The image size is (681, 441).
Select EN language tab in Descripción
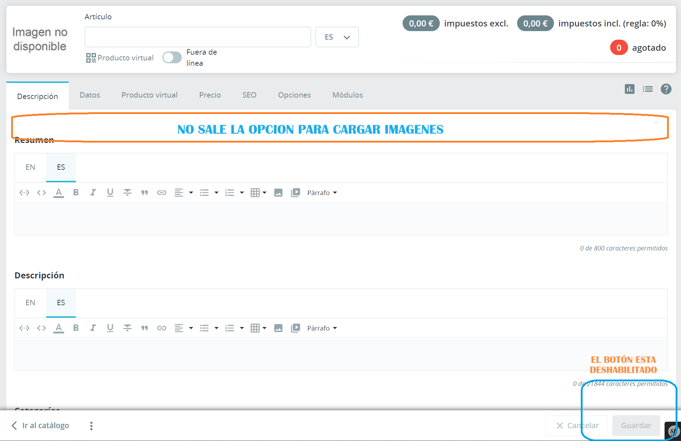pyautogui.click(x=30, y=303)
